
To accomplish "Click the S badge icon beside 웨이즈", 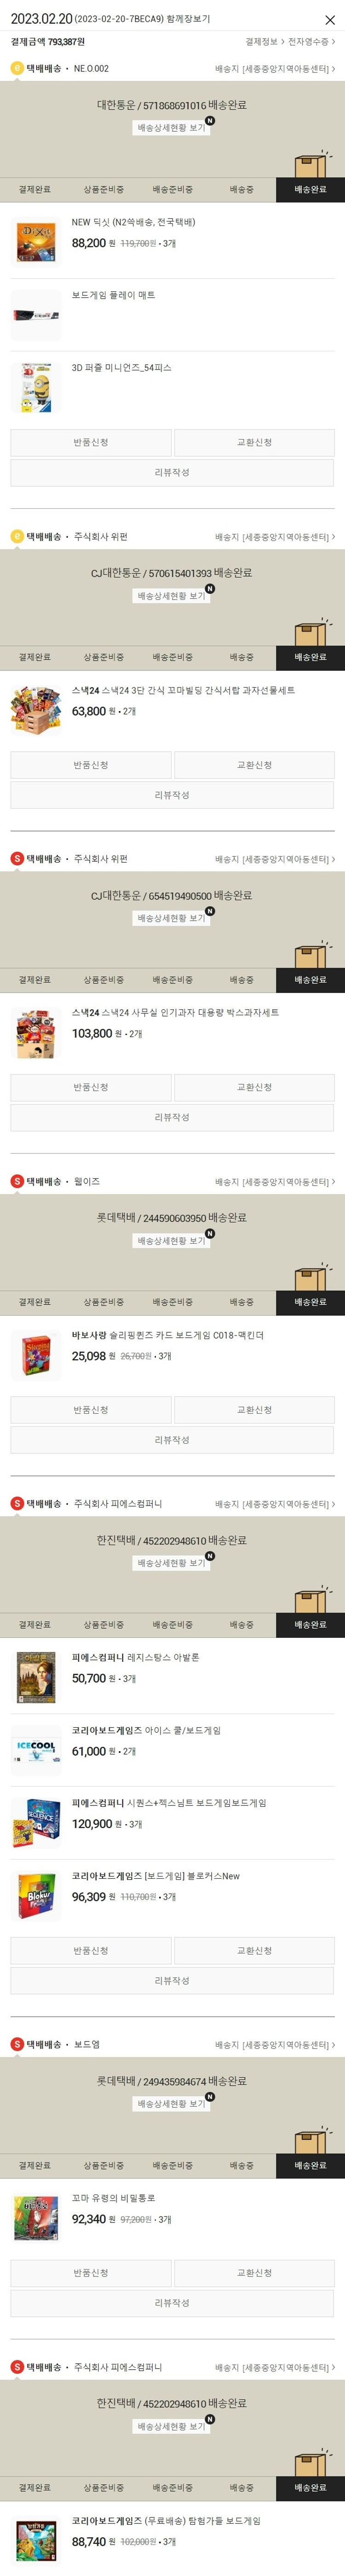I will tap(17, 1181).
